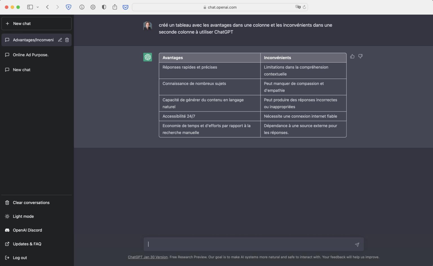
Task: Click the blue privacy shield icon
Action: (x=69, y=7)
